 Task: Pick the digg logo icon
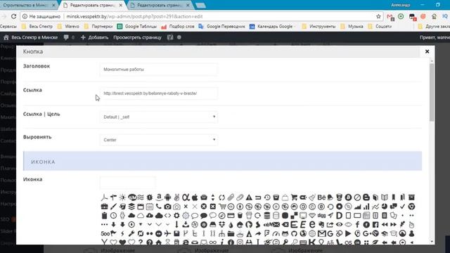(321, 216)
